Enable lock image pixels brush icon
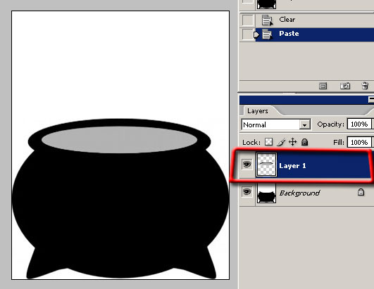The width and height of the screenshot is (374, 289). [x=281, y=142]
